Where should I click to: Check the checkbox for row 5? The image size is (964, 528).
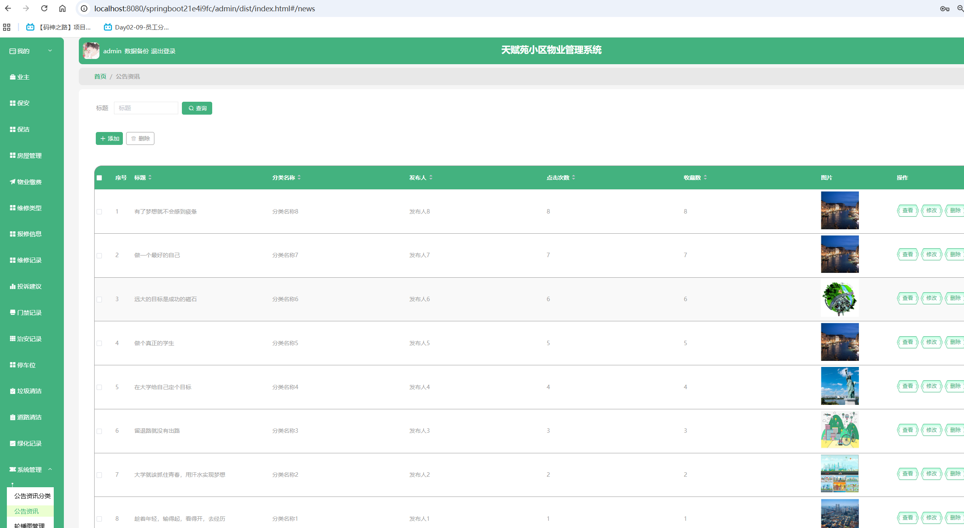(99, 388)
